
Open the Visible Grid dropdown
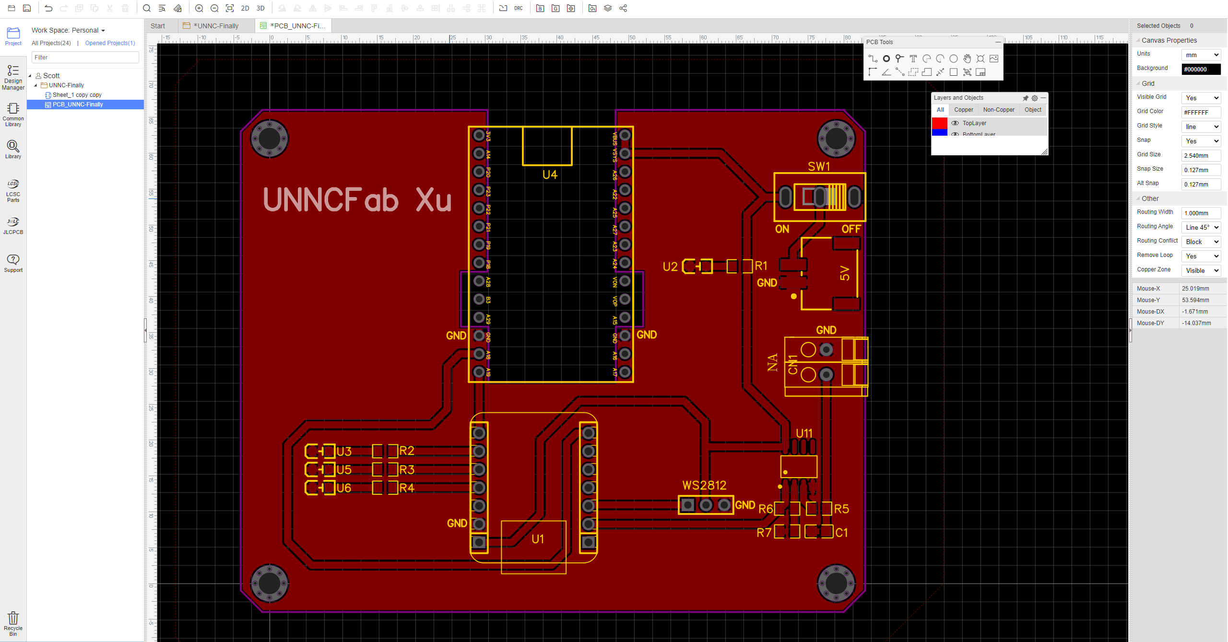tap(1201, 98)
